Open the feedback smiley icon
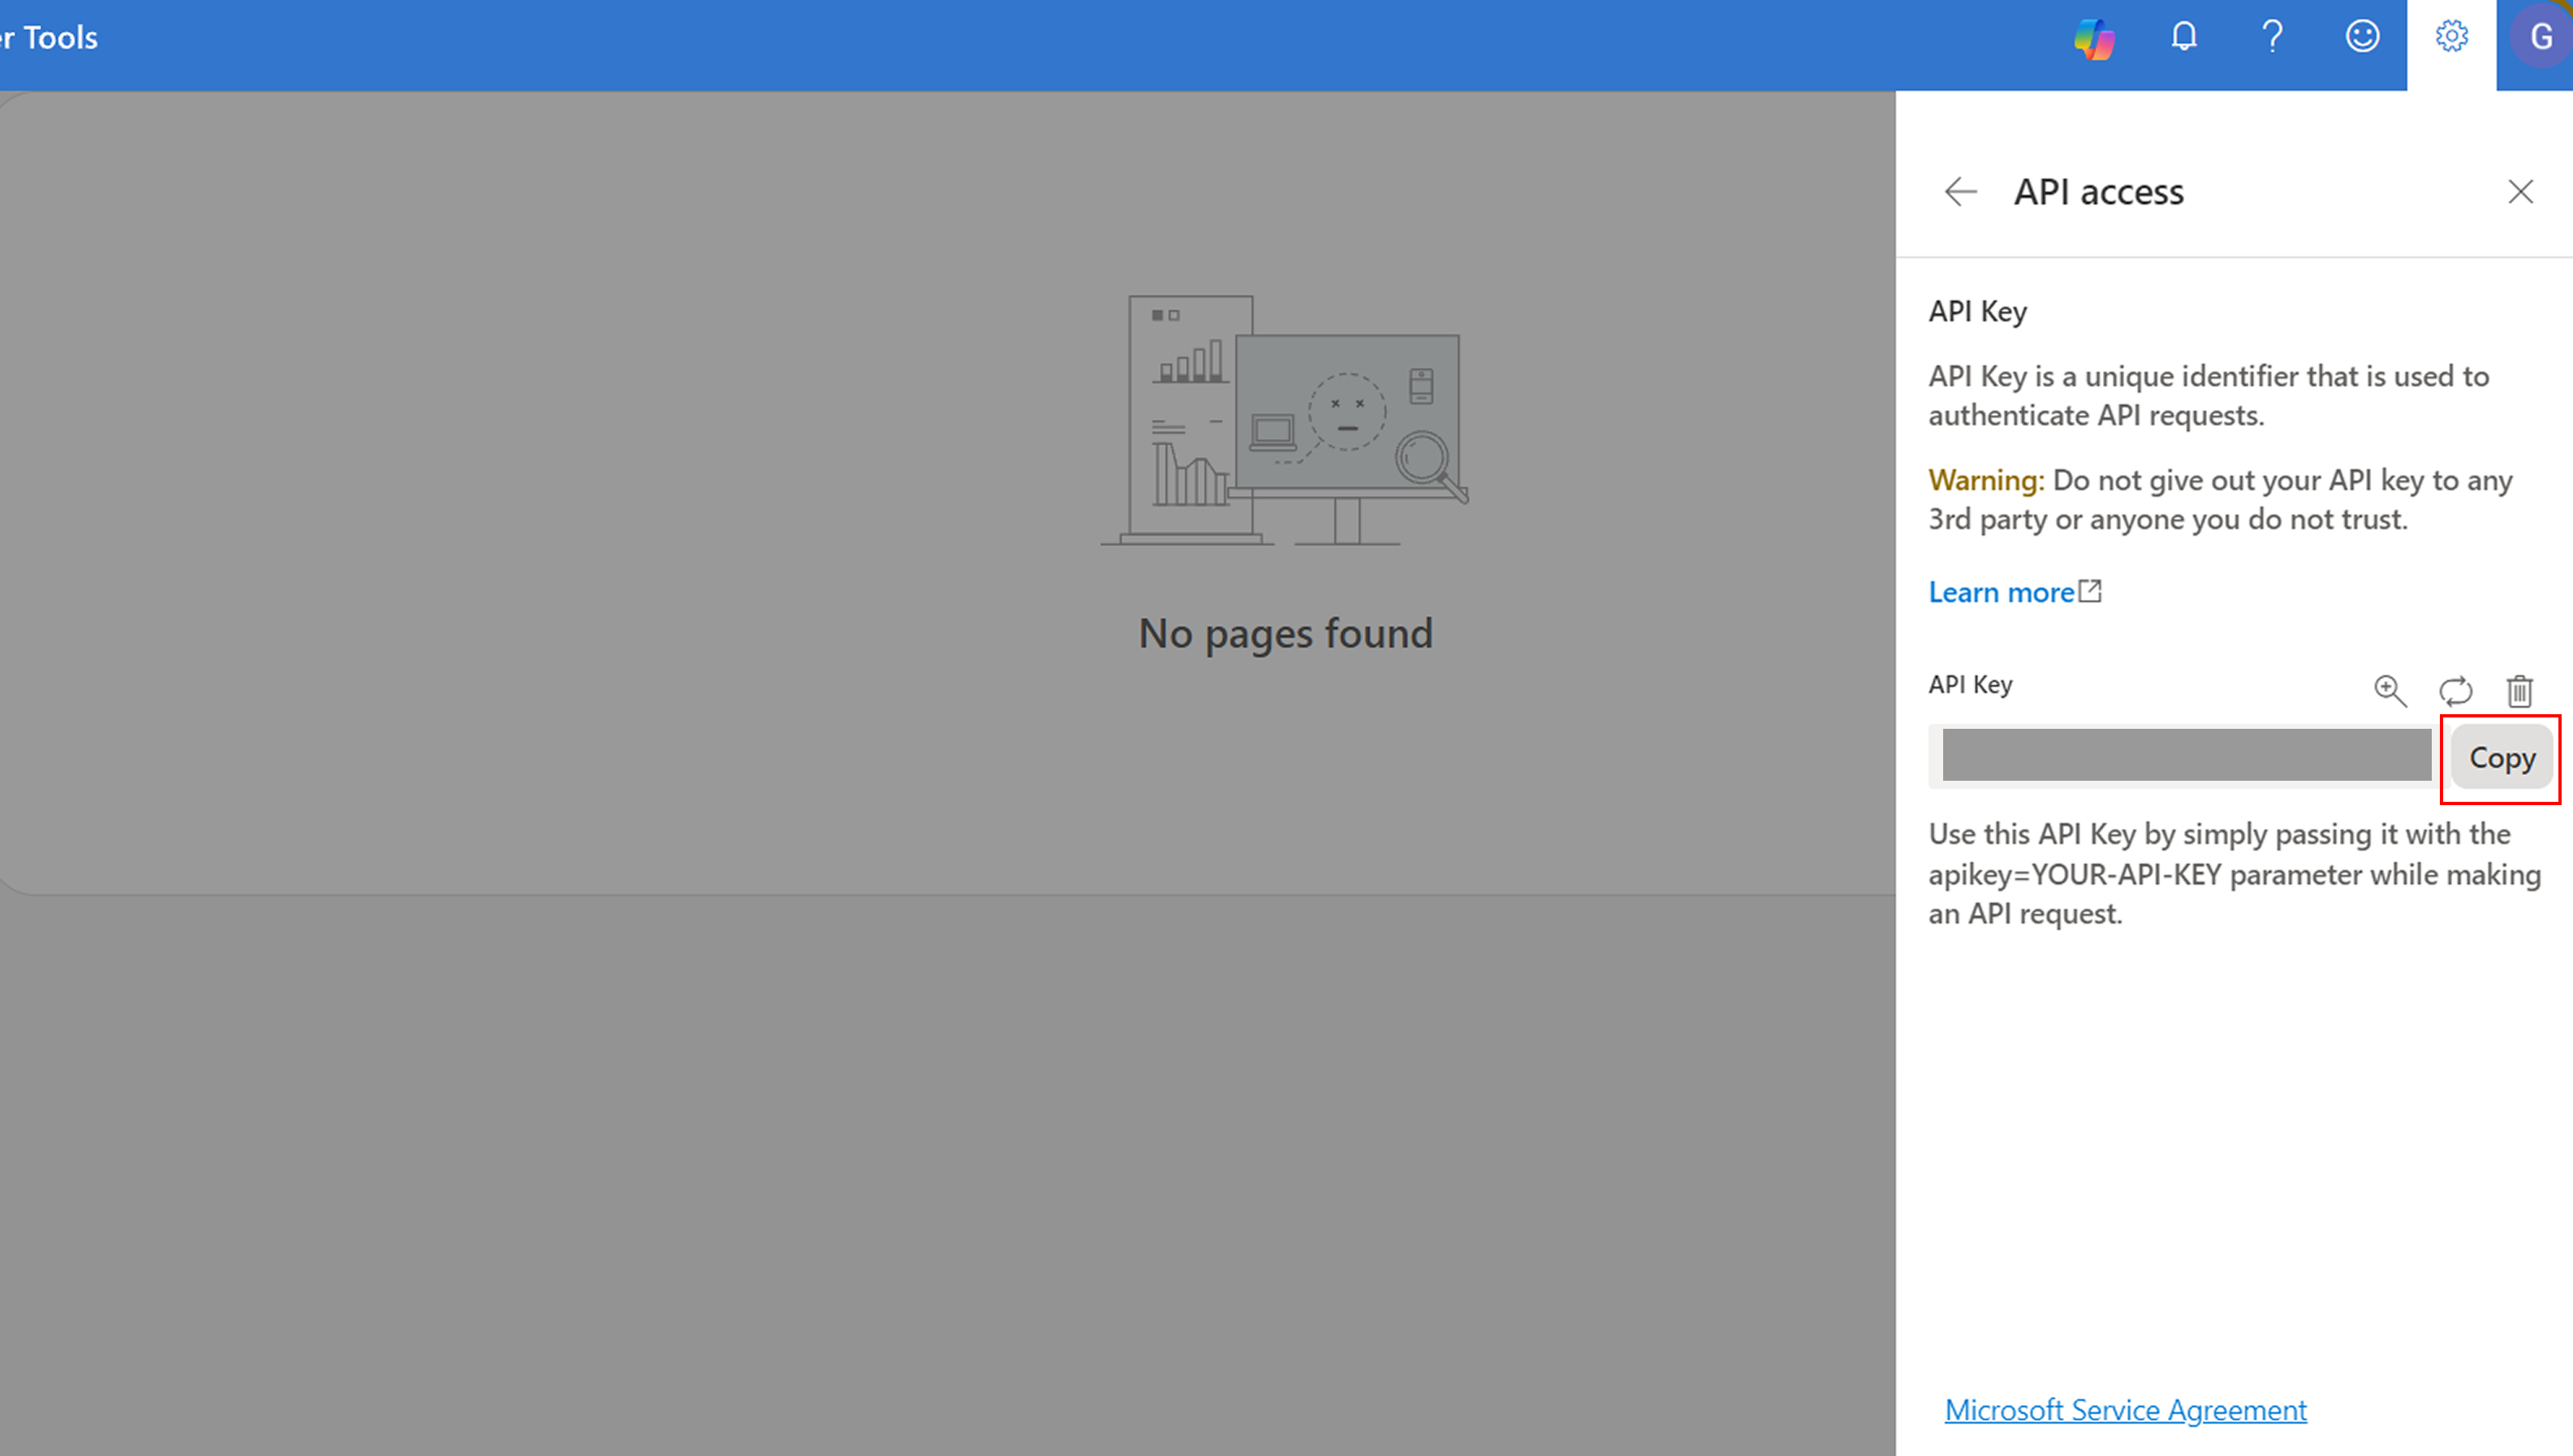 pyautogui.click(x=2362, y=37)
